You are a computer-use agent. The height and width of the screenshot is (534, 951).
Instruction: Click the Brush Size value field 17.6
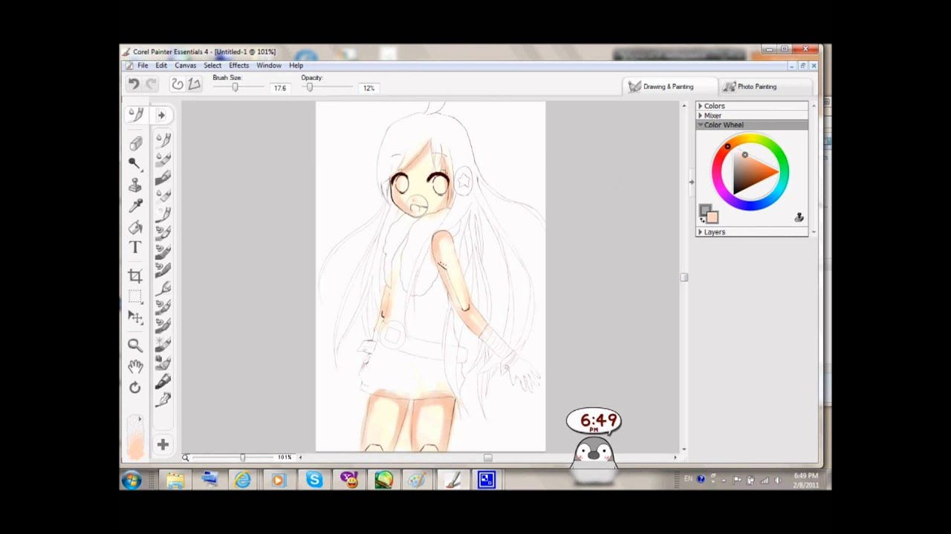point(280,88)
